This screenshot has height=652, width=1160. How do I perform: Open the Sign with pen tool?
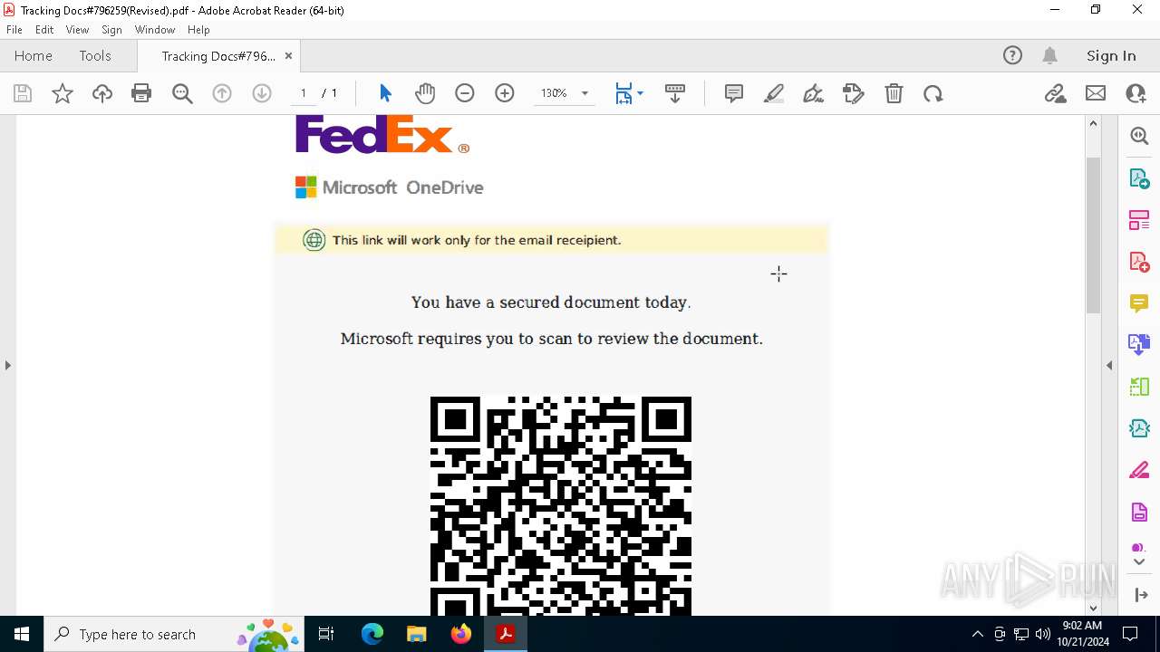(x=814, y=93)
